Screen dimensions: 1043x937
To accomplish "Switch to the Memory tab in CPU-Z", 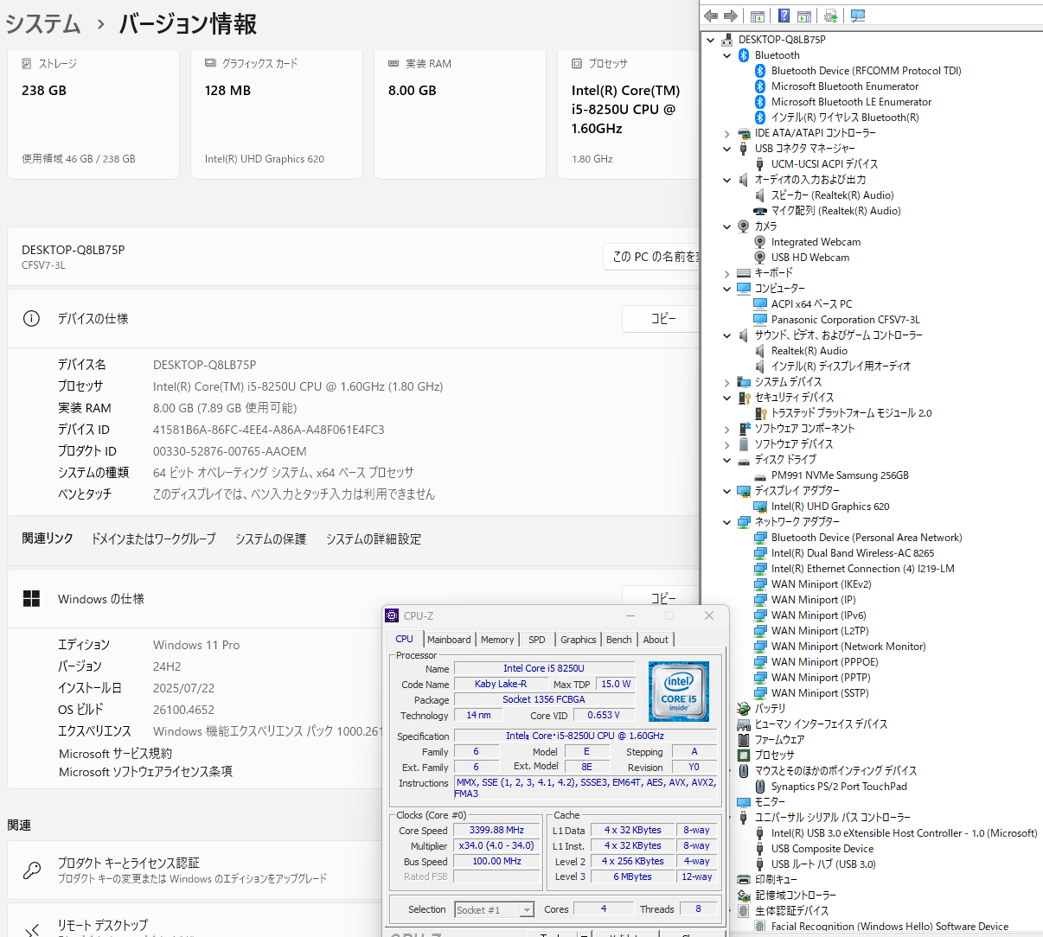I will 497,640.
